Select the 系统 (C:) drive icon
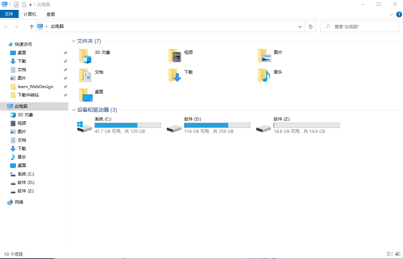 [x=85, y=126]
